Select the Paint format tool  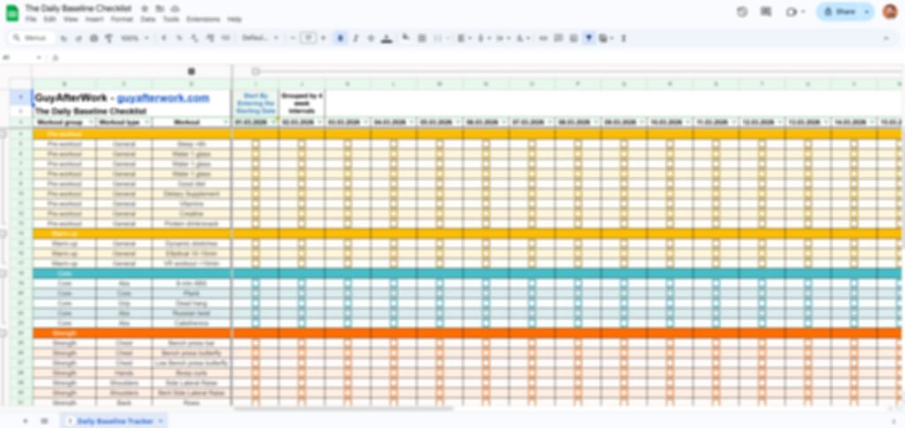tap(109, 38)
